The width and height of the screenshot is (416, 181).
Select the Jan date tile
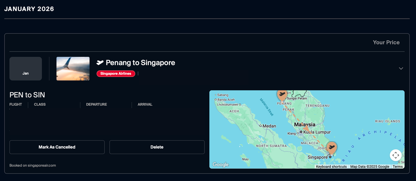coord(26,69)
